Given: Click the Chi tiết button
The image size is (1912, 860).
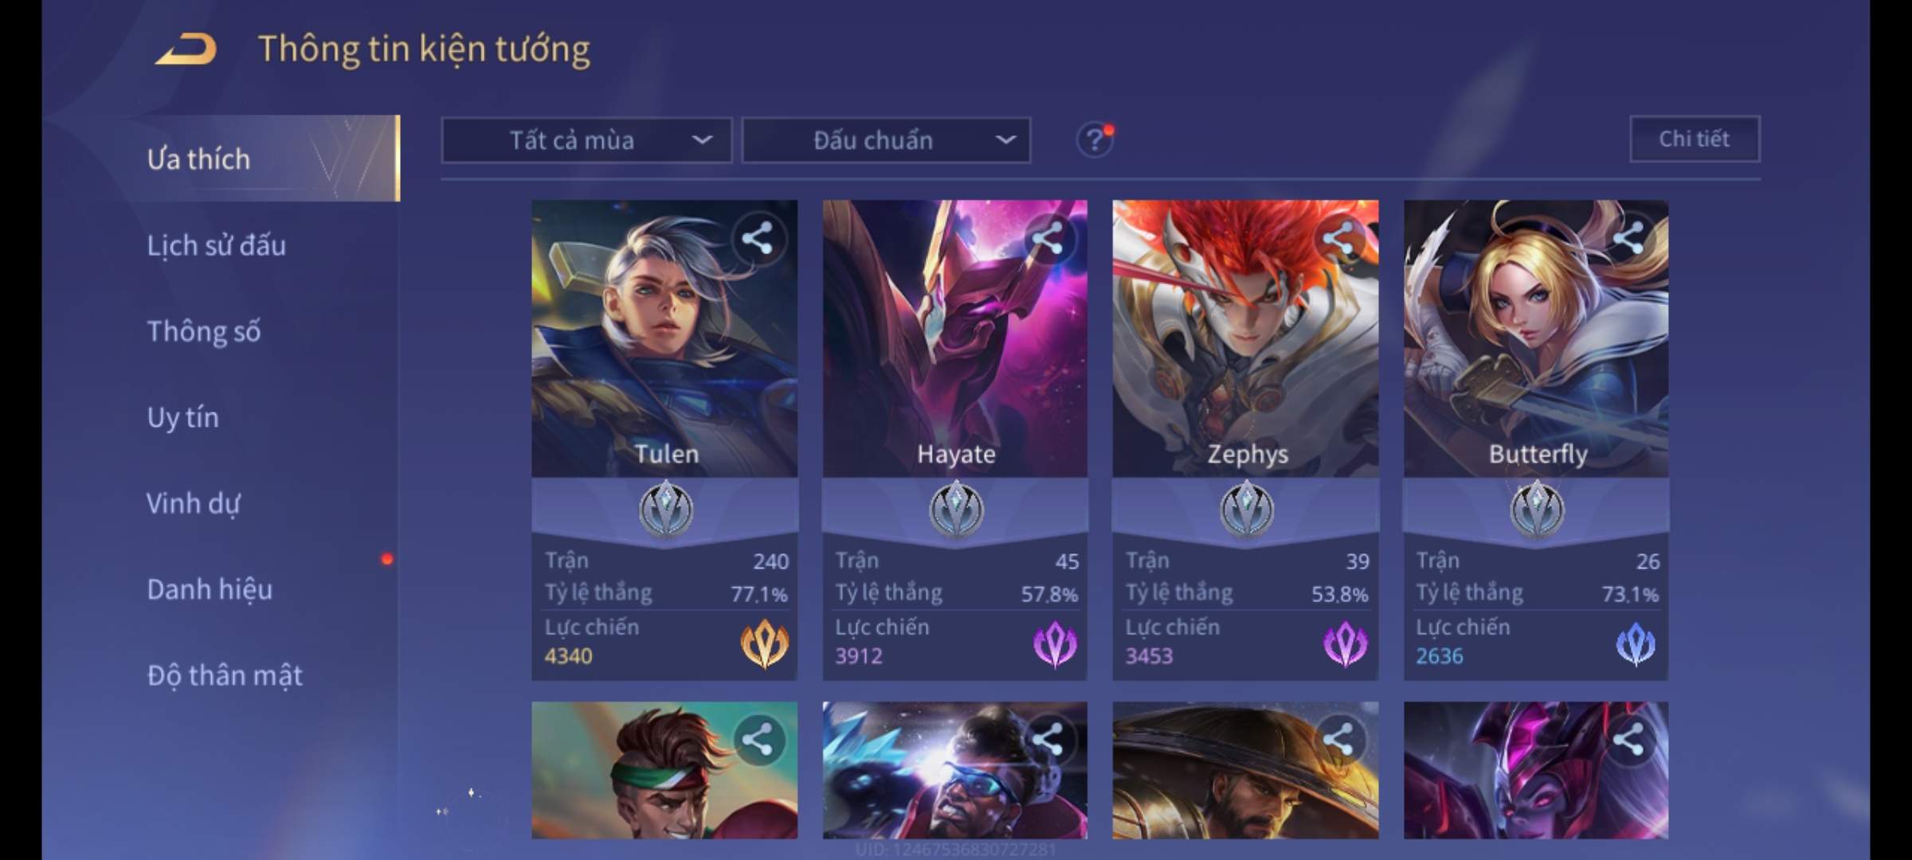Looking at the screenshot, I should (x=1695, y=139).
